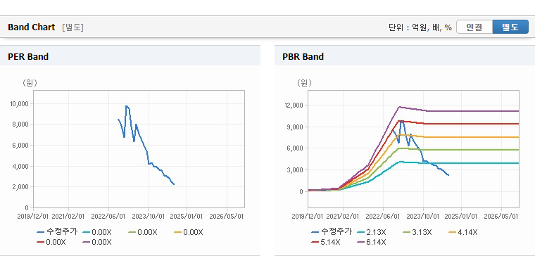The width and height of the screenshot is (535, 256).
Task: Click 2022/06/01 x-axis label in PBR chart
Action: [x=382, y=216]
